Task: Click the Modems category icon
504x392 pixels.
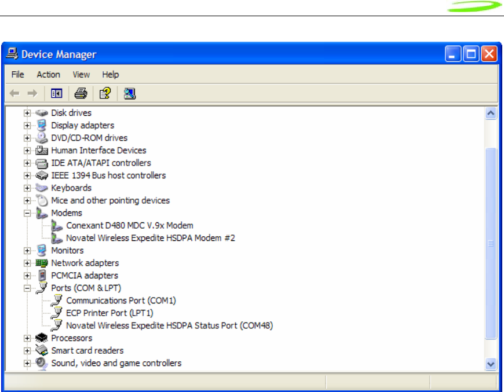Action: [42, 213]
